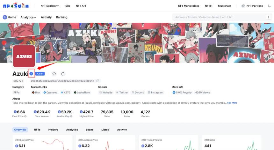The height and width of the screenshot is (150, 274).
Task: Click the 79,835 sales figure
Action: click(107, 112)
